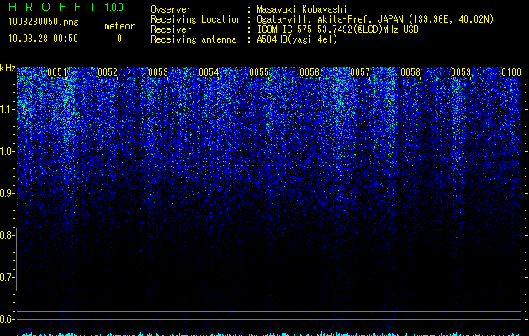The height and width of the screenshot is (336, 529).
Task: Click the meteor count label
Action: click(x=119, y=26)
